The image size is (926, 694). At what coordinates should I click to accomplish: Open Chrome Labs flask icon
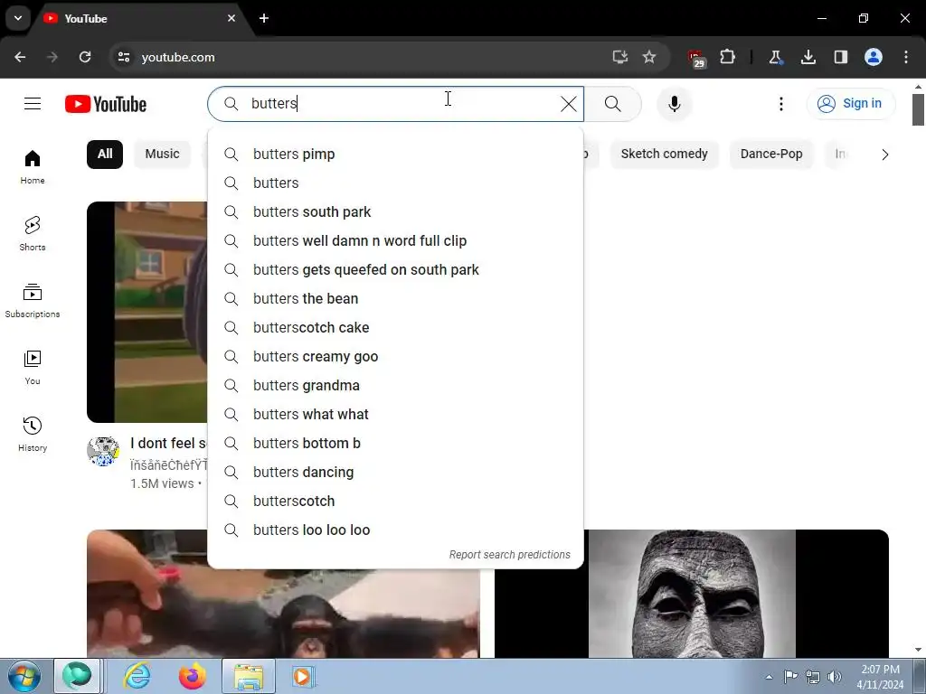point(775,57)
